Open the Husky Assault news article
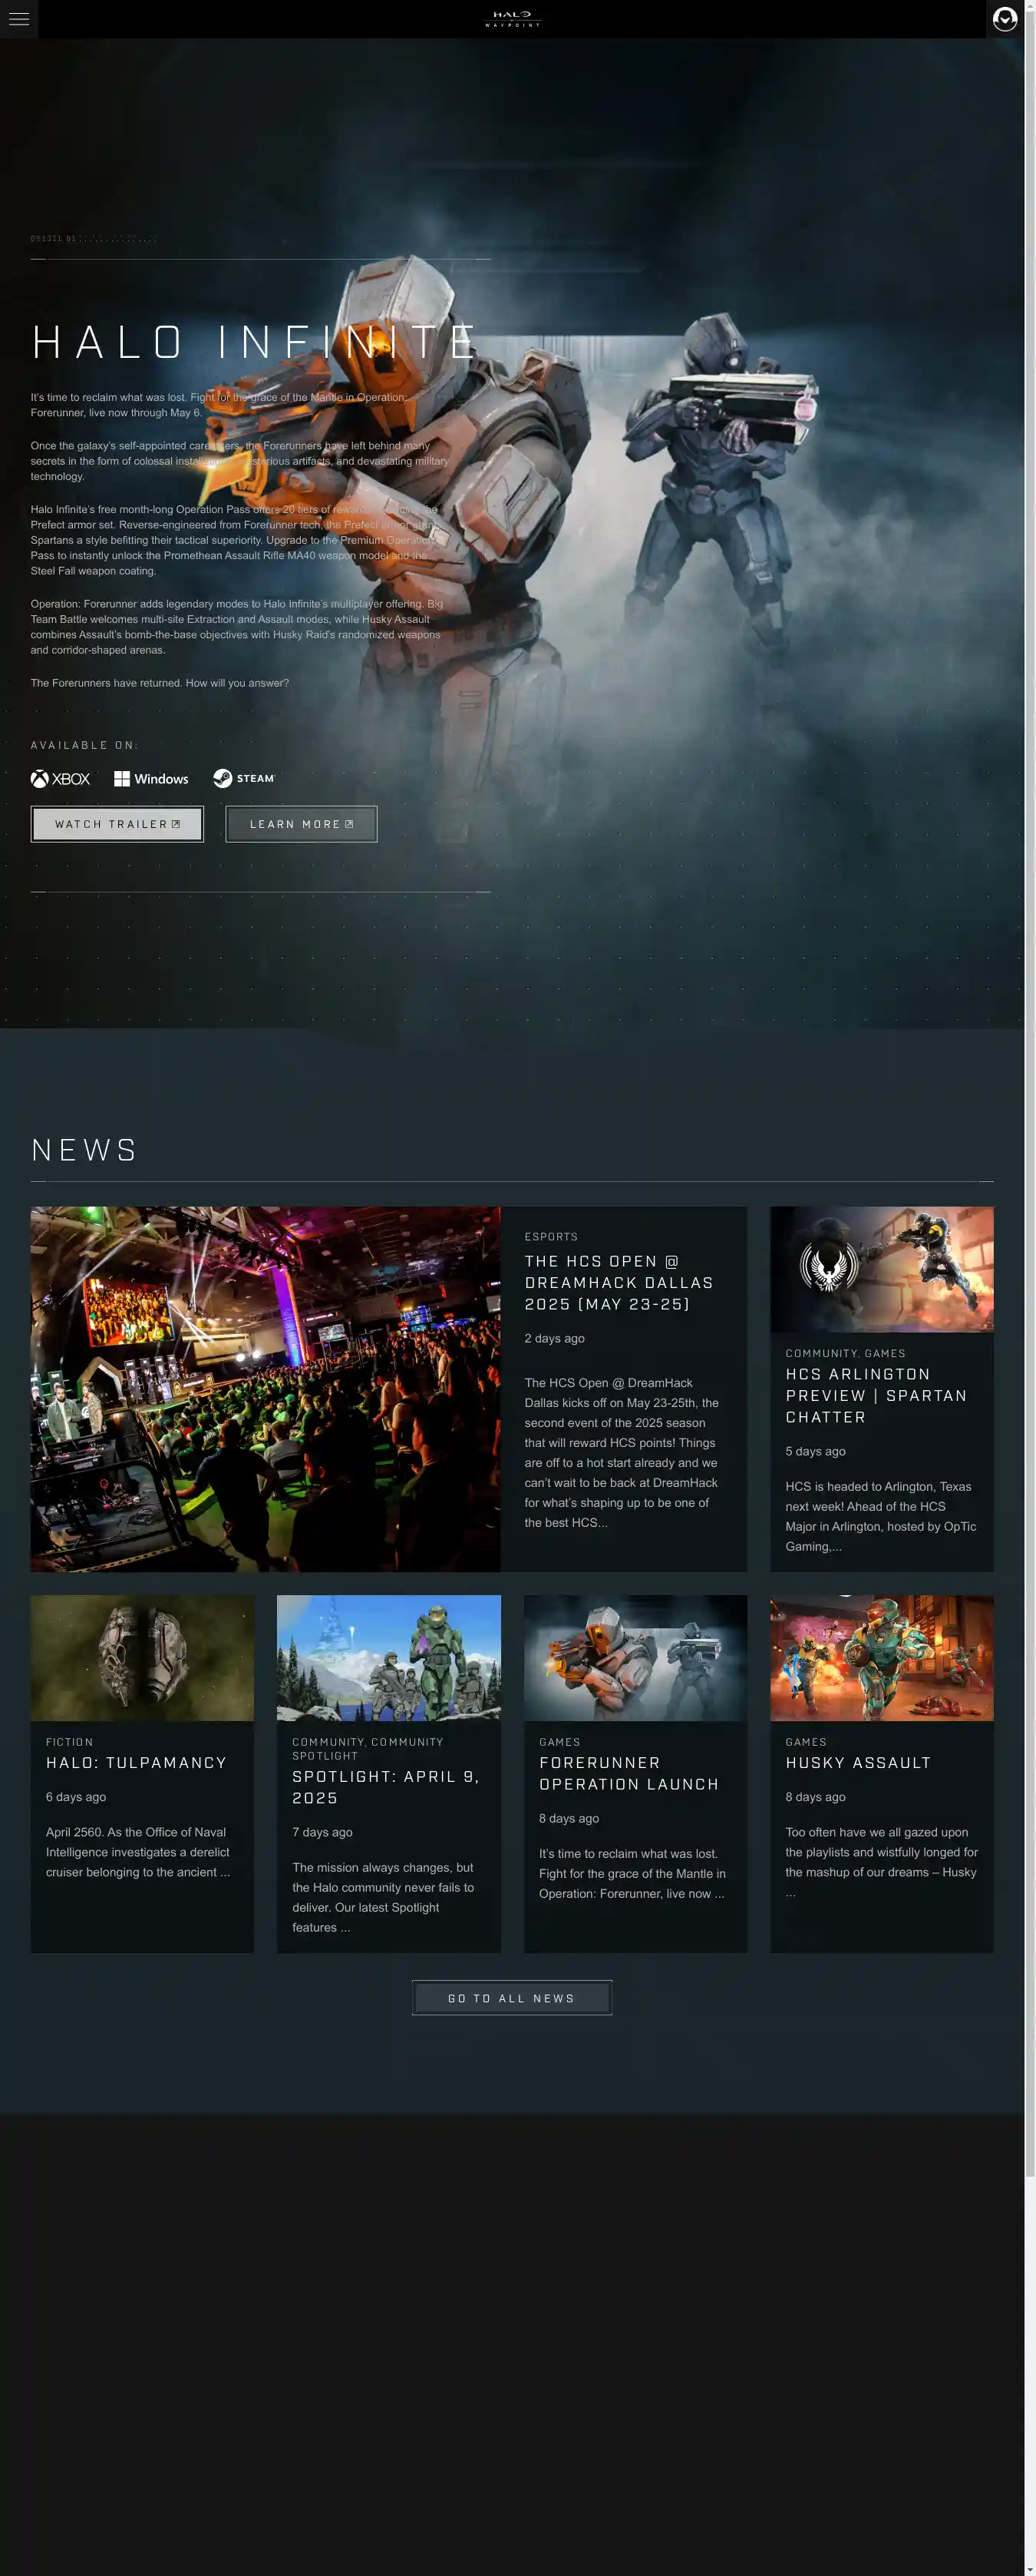1036x2576 pixels. click(857, 1763)
